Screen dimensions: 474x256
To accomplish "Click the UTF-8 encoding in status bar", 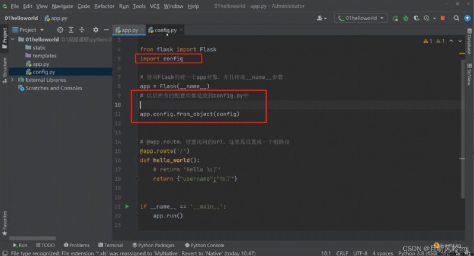I will [x=360, y=253].
